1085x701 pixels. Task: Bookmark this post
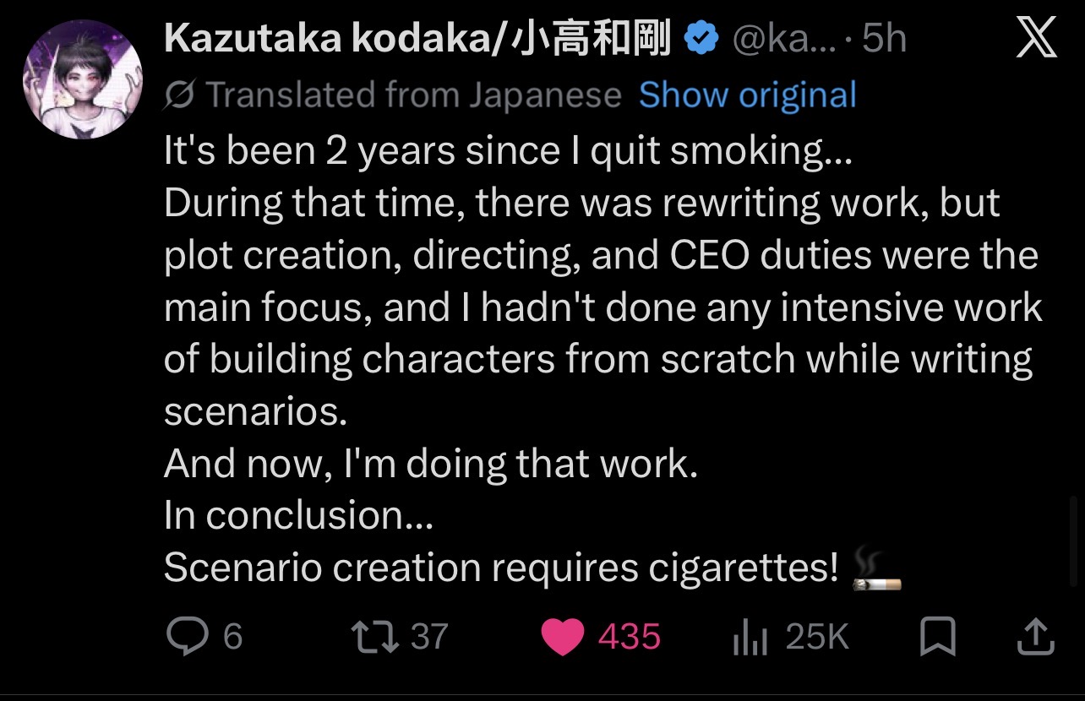(937, 637)
